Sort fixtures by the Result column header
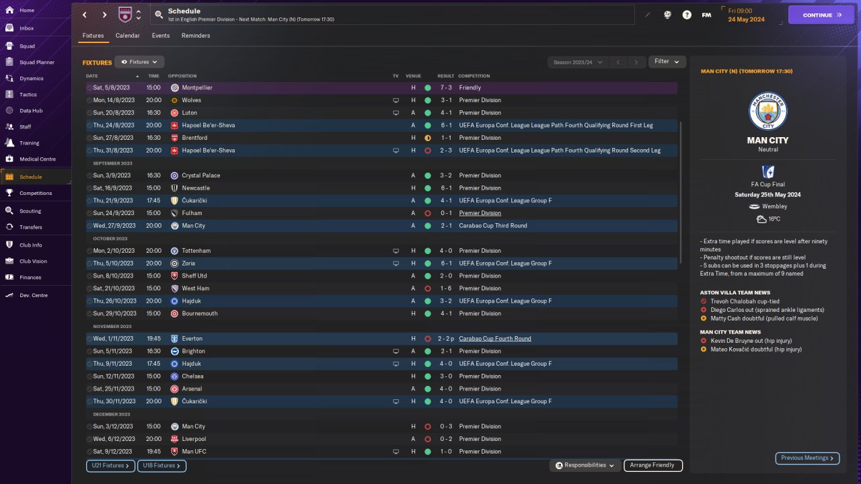This screenshot has width=861, height=484. pyautogui.click(x=445, y=76)
